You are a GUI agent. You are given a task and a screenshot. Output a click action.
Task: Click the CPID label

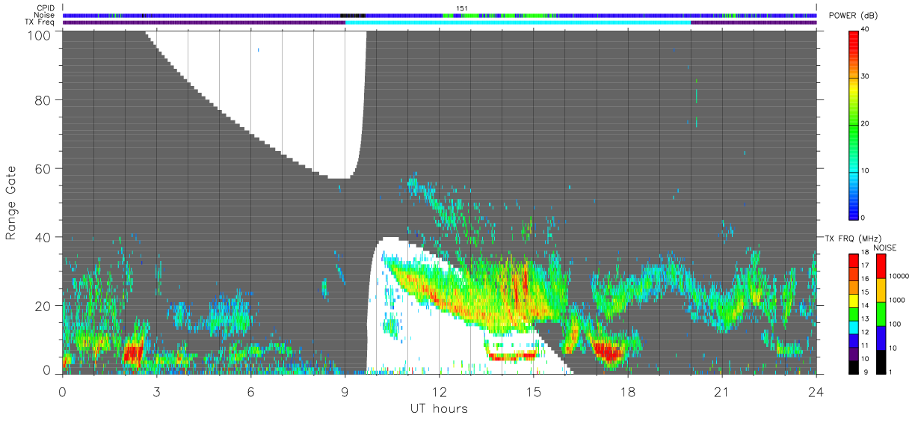46,8
